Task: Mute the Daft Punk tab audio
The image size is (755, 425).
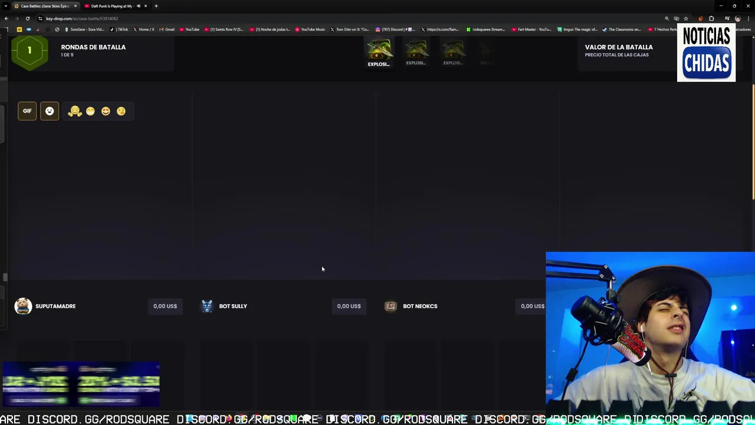Action: click(139, 6)
